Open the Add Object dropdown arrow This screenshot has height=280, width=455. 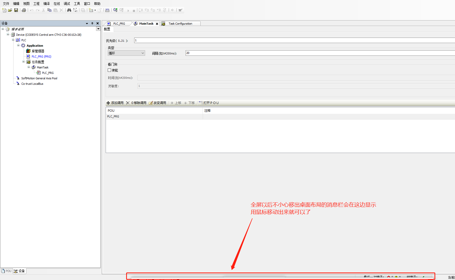click(95, 10)
